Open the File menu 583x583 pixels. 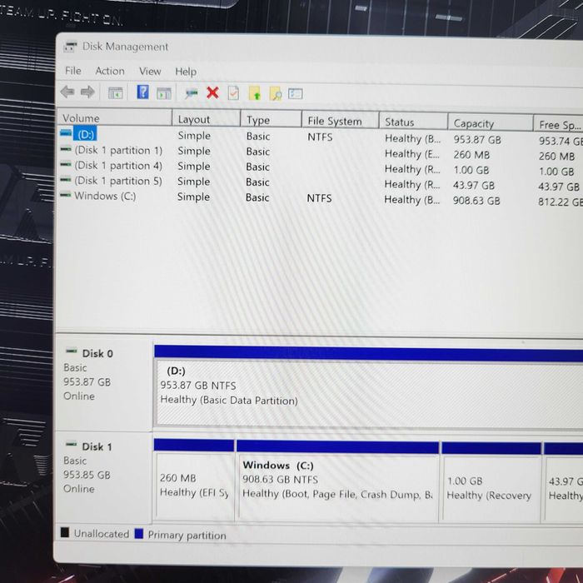pos(73,71)
